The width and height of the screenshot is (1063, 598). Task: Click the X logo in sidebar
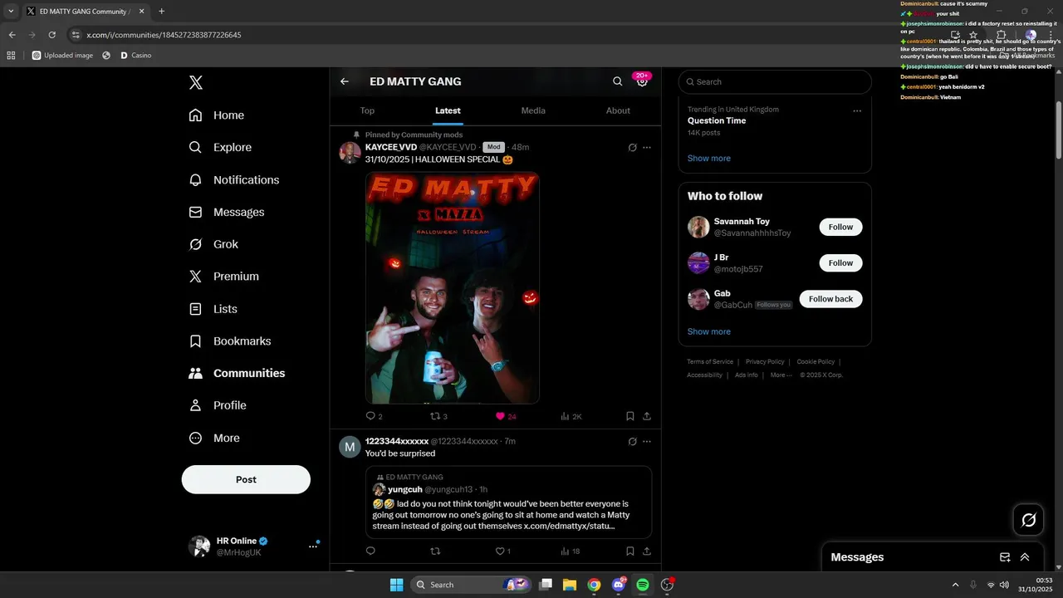pos(195,82)
